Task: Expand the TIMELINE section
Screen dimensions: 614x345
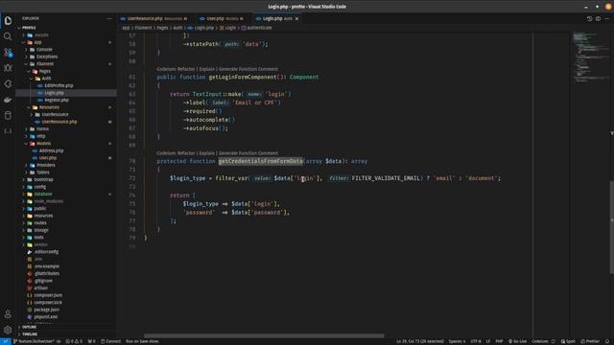Action: (30, 334)
